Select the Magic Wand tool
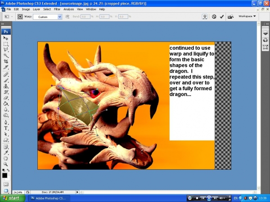The height and width of the screenshot is (202, 270). tap(6, 56)
